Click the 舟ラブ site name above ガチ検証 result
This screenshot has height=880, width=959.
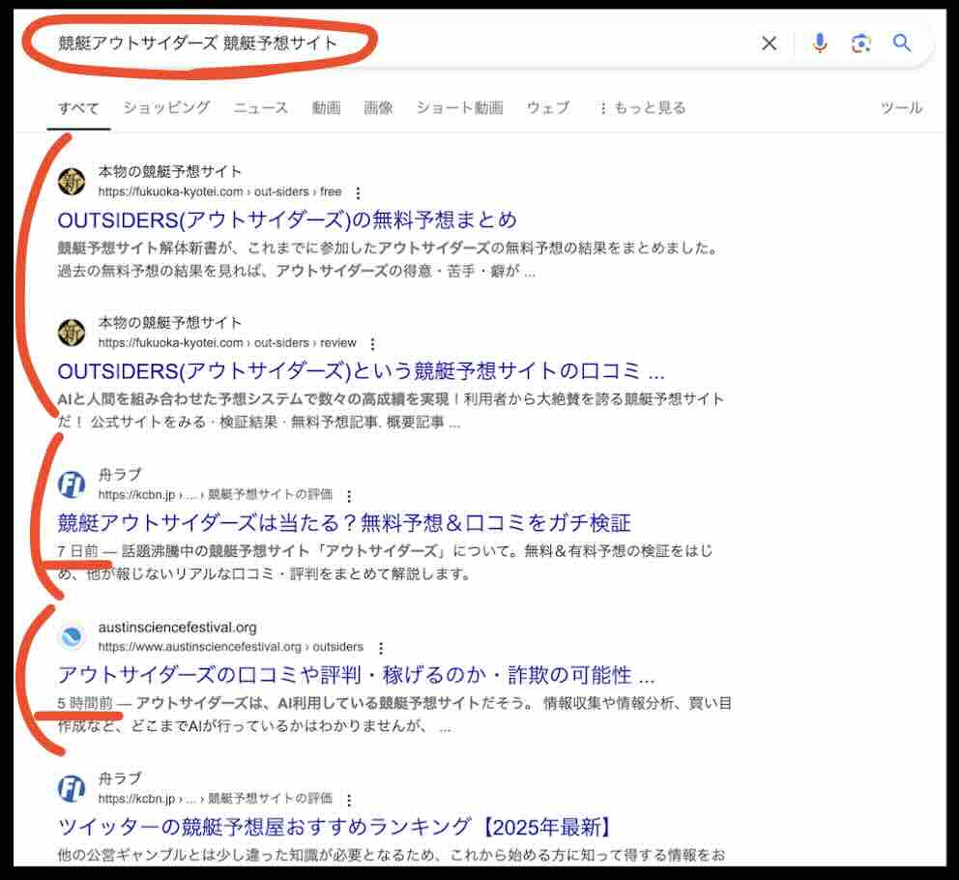pos(120,474)
